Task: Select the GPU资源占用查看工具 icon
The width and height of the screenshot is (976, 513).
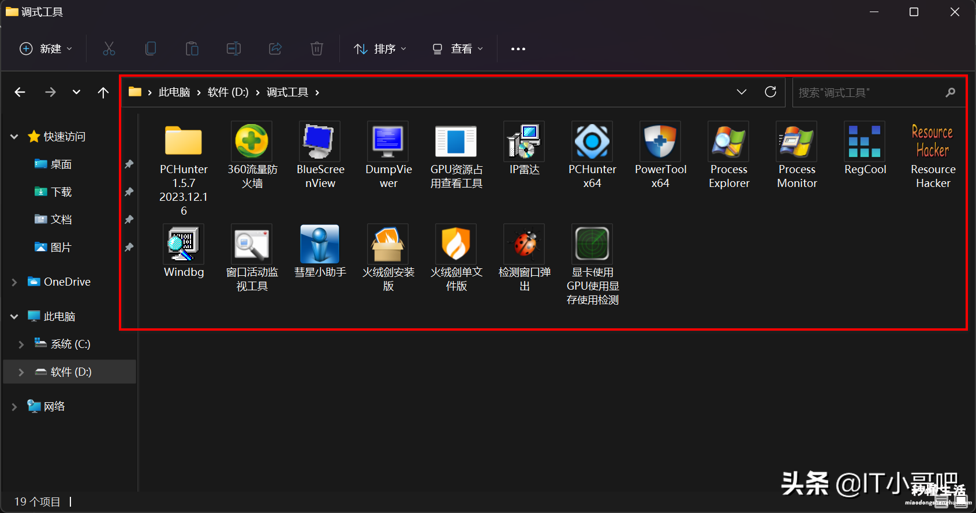Action: (456, 141)
